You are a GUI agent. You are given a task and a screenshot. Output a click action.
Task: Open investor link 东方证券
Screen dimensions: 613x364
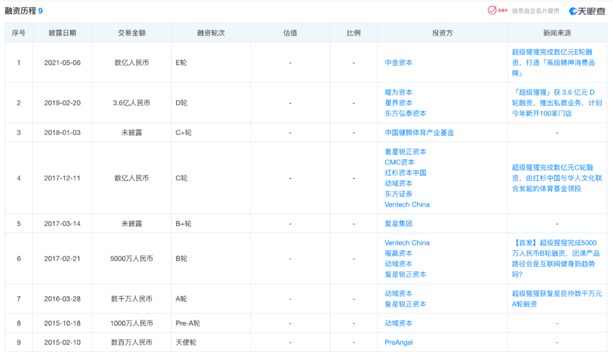click(398, 194)
